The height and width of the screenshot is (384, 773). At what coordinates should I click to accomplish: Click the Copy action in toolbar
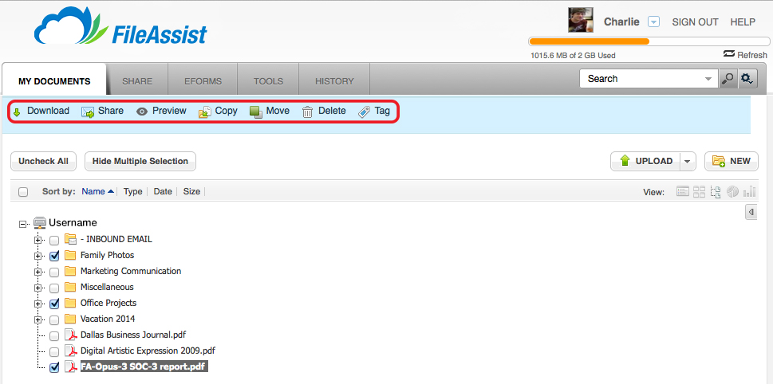(x=218, y=112)
